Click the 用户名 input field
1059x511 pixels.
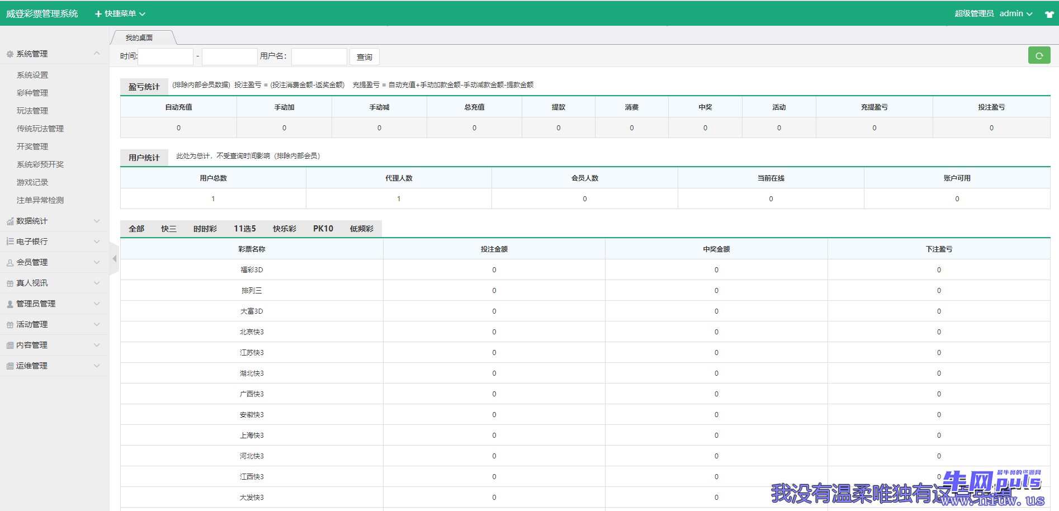(319, 56)
